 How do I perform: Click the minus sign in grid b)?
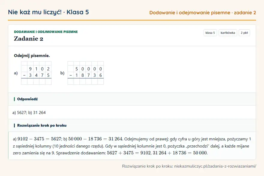70,75
